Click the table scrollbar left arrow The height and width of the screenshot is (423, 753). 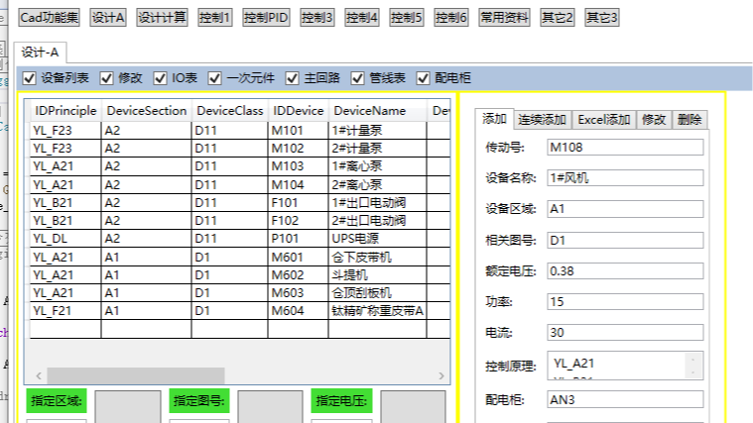point(39,375)
